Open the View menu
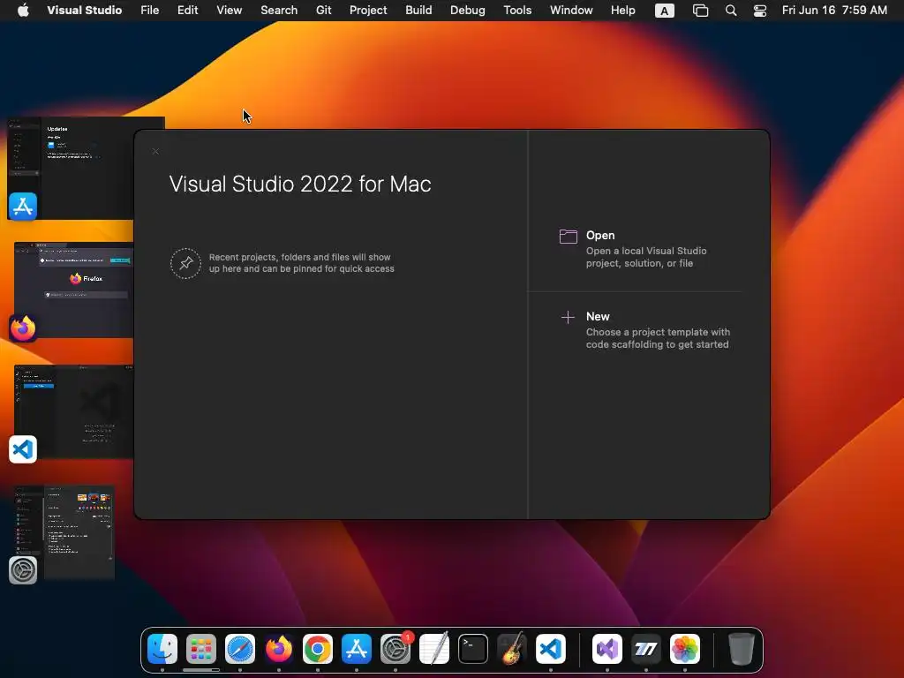 [x=229, y=10]
